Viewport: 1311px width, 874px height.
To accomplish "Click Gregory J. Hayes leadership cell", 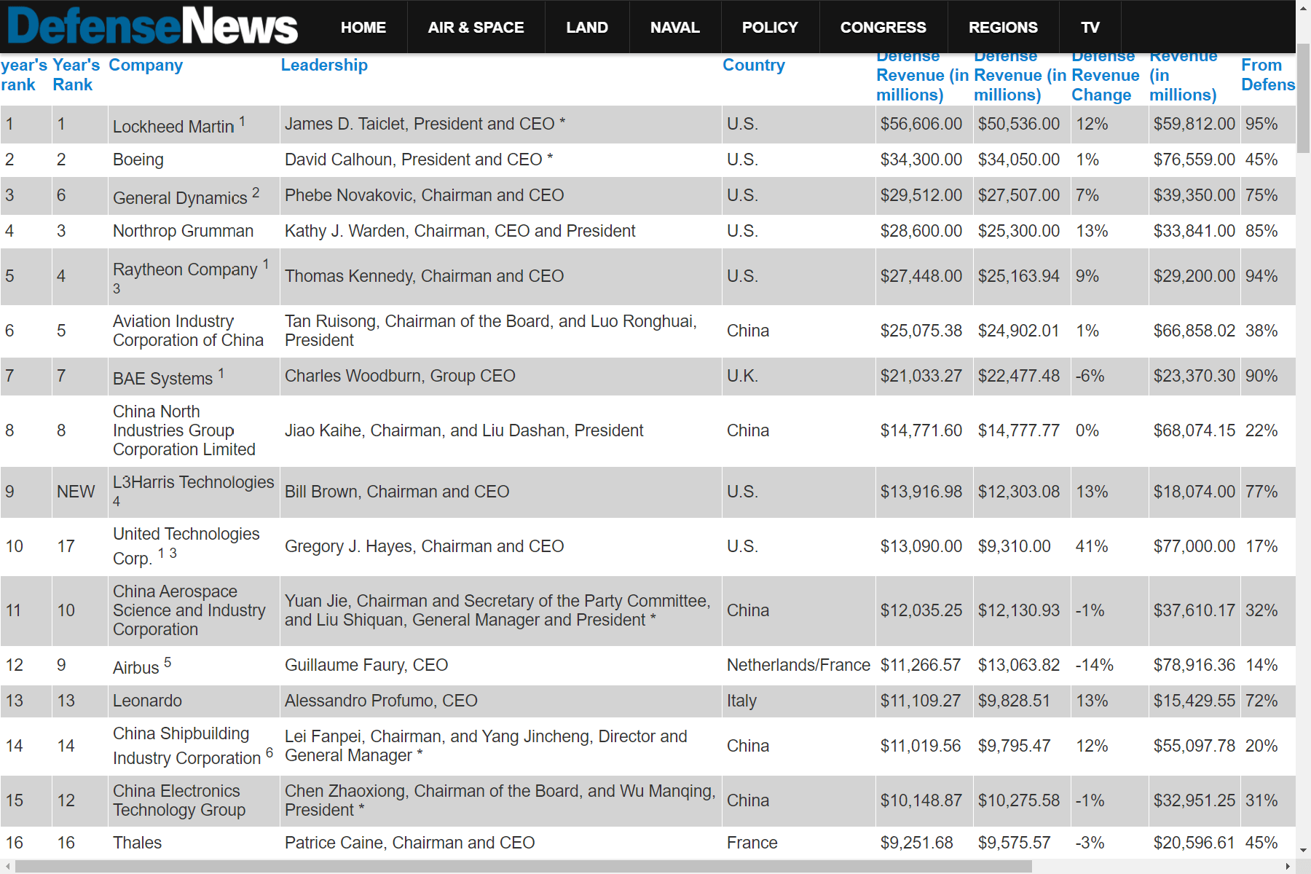I will click(500, 546).
